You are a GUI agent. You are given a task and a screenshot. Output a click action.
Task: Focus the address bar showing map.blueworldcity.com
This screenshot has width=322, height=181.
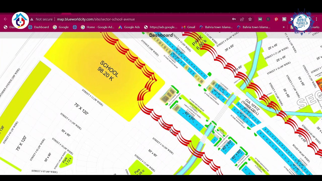96,19
